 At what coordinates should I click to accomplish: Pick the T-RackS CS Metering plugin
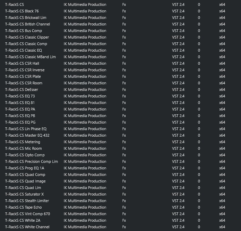point(23,142)
